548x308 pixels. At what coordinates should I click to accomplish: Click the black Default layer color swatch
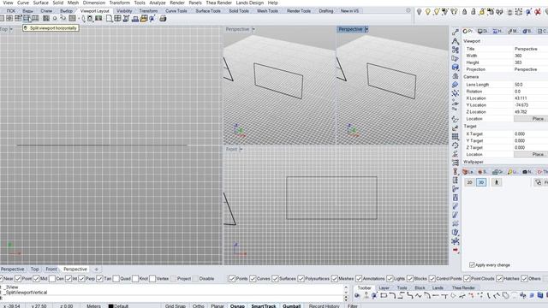[110, 306]
